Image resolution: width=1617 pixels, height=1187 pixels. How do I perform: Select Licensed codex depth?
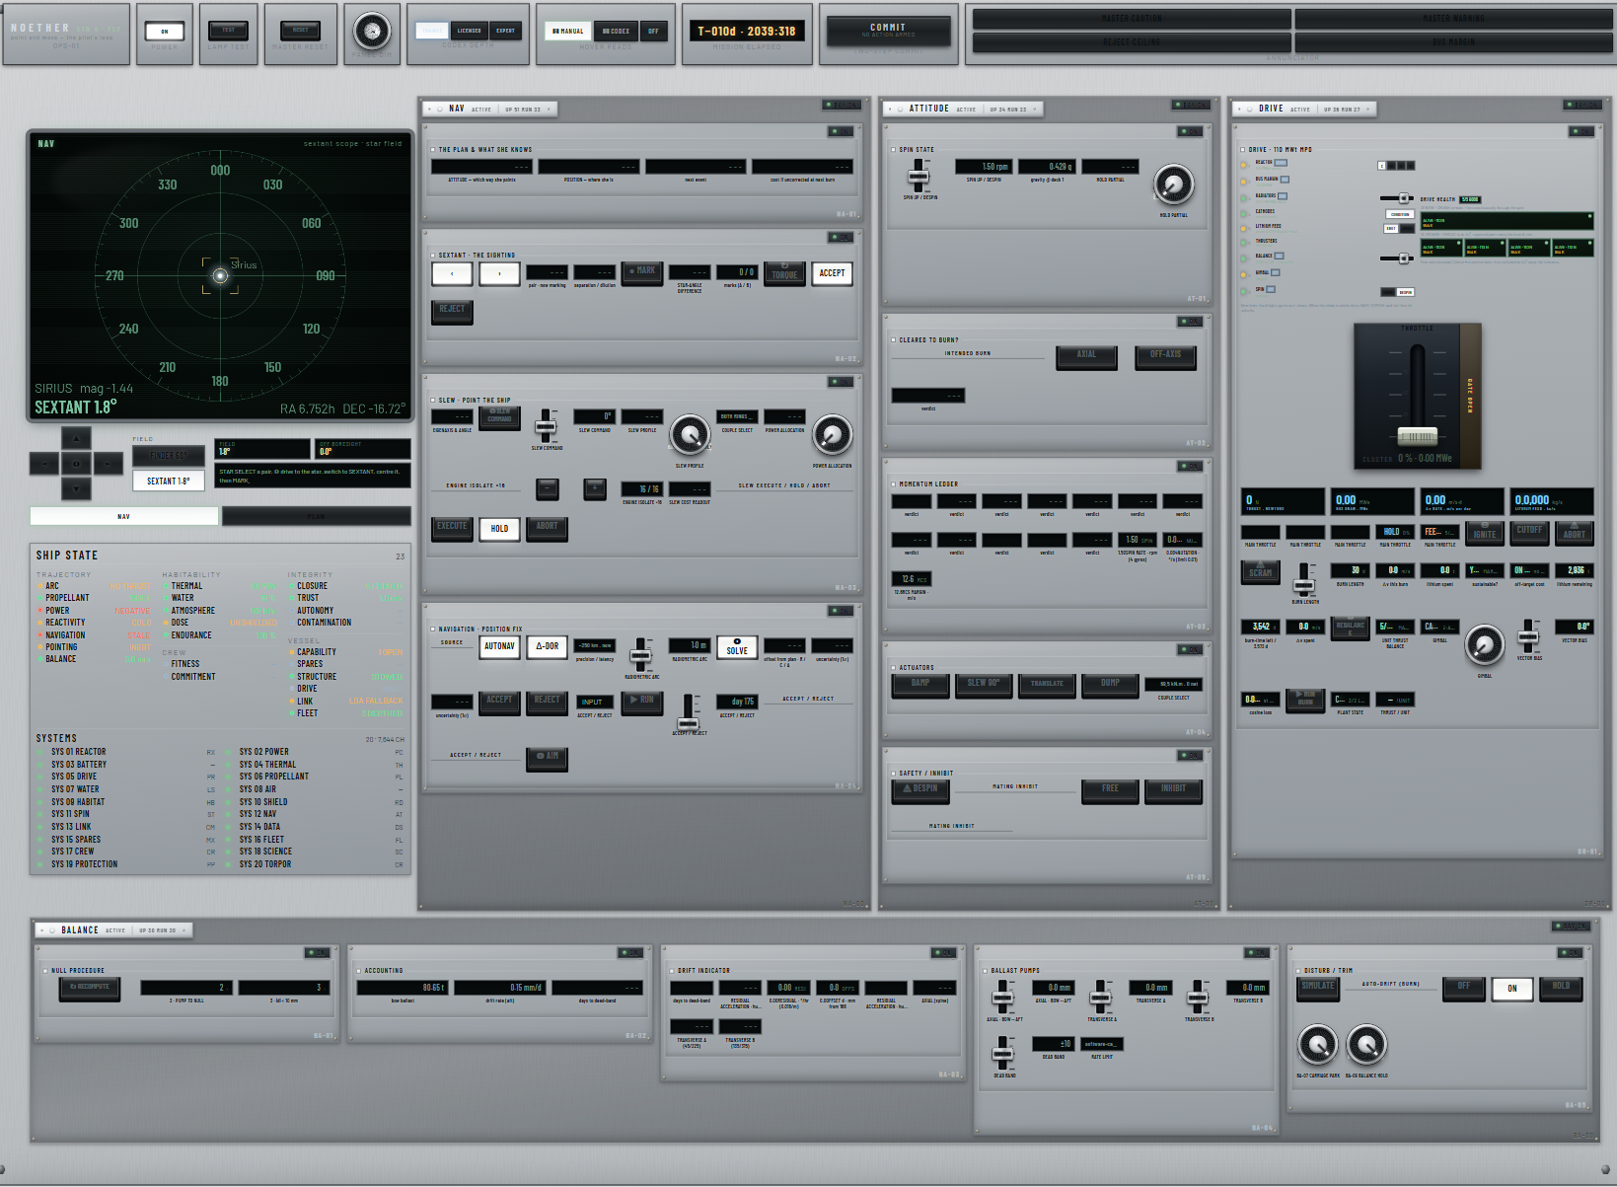point(470,31)
